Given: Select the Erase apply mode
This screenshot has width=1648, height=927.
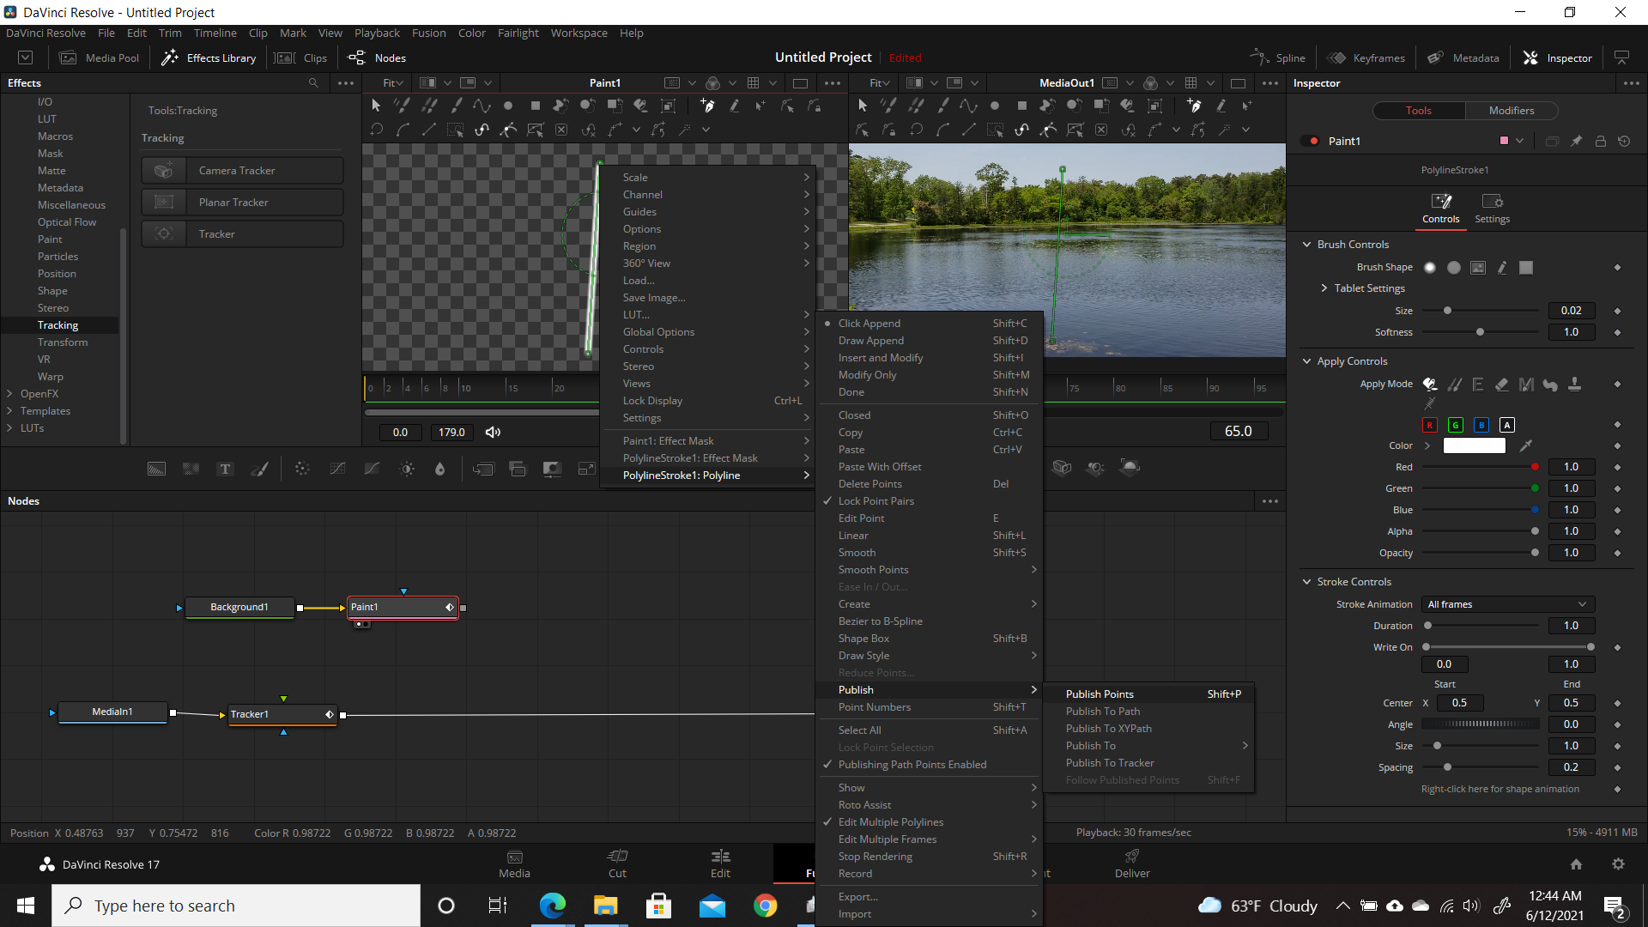Looking at the screenshot, I should pos(1502,385).
